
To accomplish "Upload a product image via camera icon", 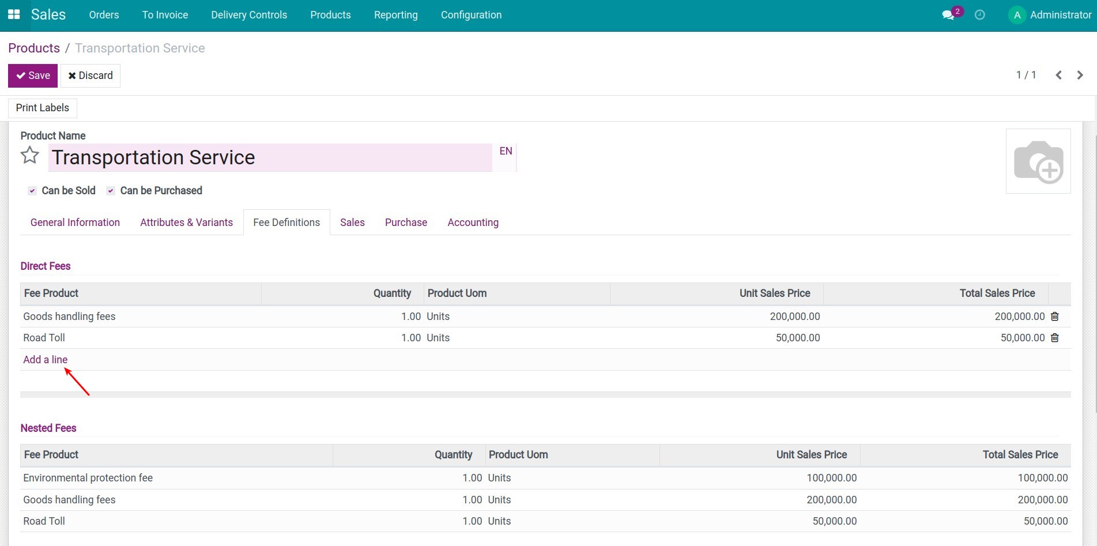I will (1038, 161).
